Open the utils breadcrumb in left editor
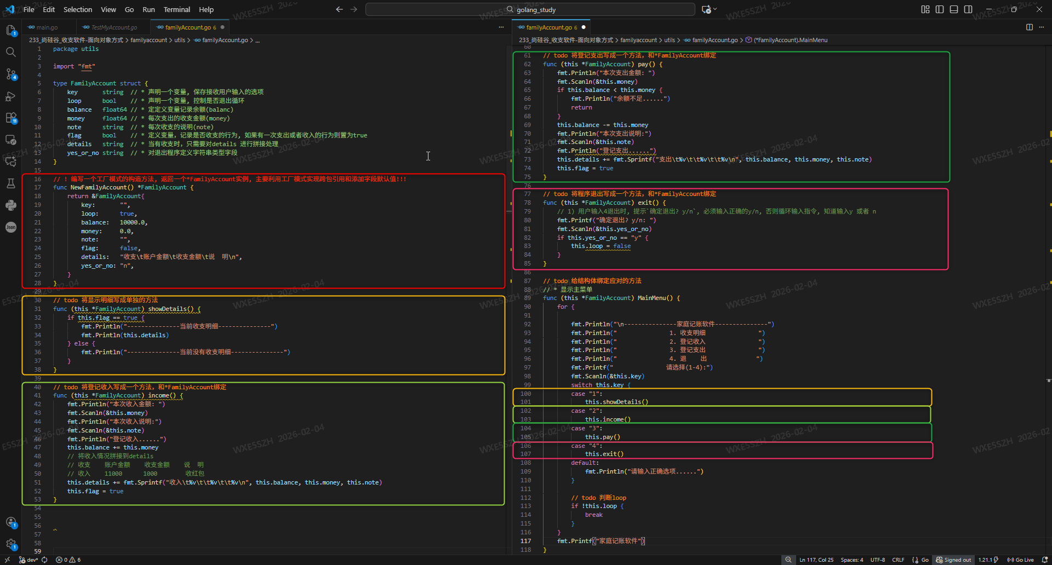This screenshot has width=1052, height=565. point(179,40)
